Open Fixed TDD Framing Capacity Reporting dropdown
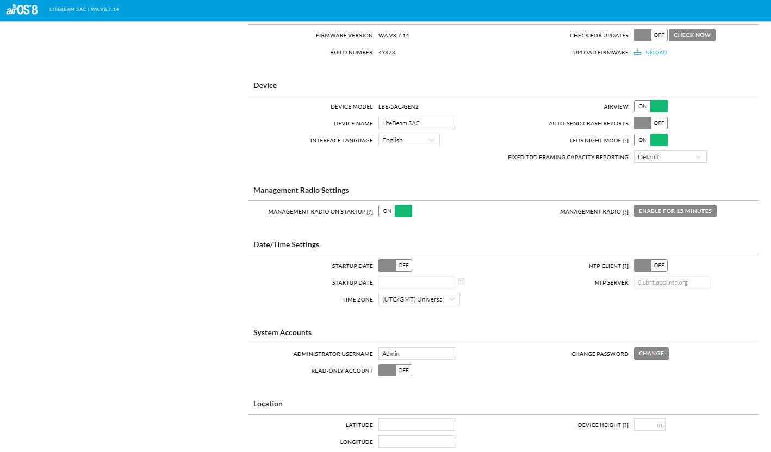The image size is (771, 452). point(670,157)
